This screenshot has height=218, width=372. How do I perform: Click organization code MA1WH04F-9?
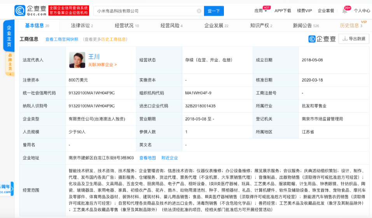point(198,93)
